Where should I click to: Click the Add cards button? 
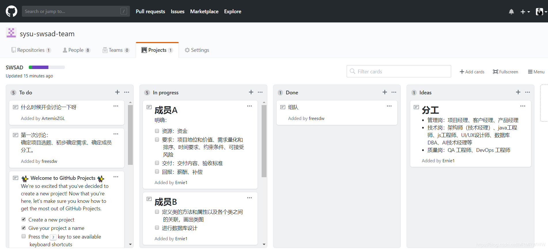coord(472,72)
